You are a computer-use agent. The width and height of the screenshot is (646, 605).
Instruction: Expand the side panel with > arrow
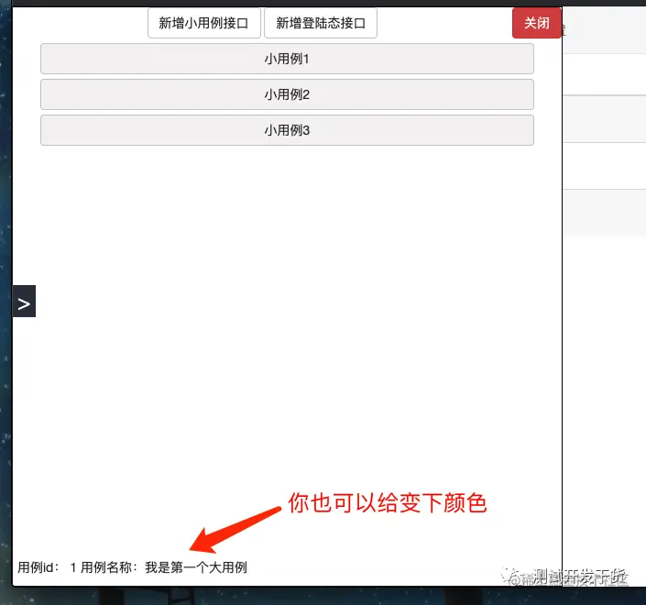[x=24, y=302]
